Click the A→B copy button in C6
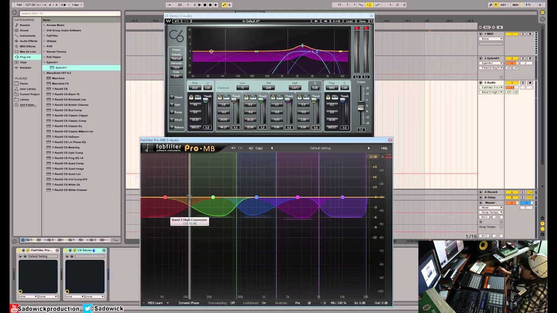 (337, 21)
